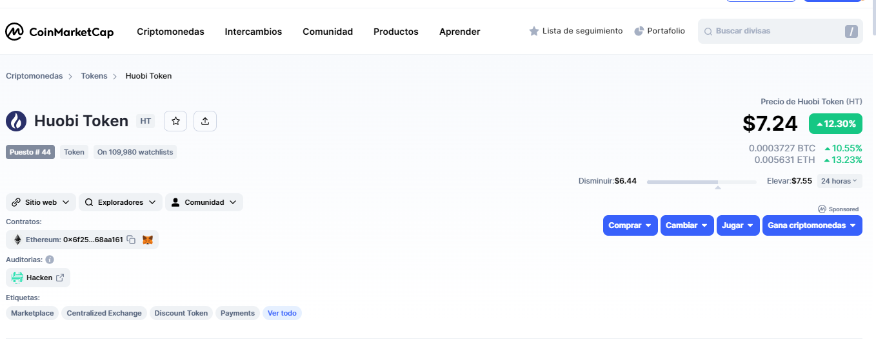
Task: Open the Aprender menu
Action: (x=459, y=32)
